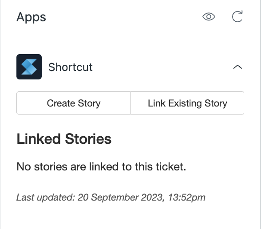Click the Last updated timestamp text
Image resolution: width=261 pixels, height=229 pixels.
tap(111, 197)
